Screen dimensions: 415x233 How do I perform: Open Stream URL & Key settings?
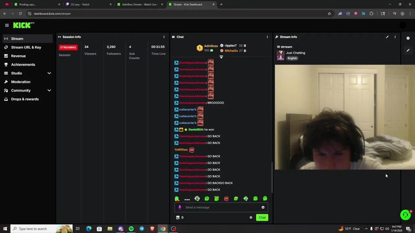(27, 47)
